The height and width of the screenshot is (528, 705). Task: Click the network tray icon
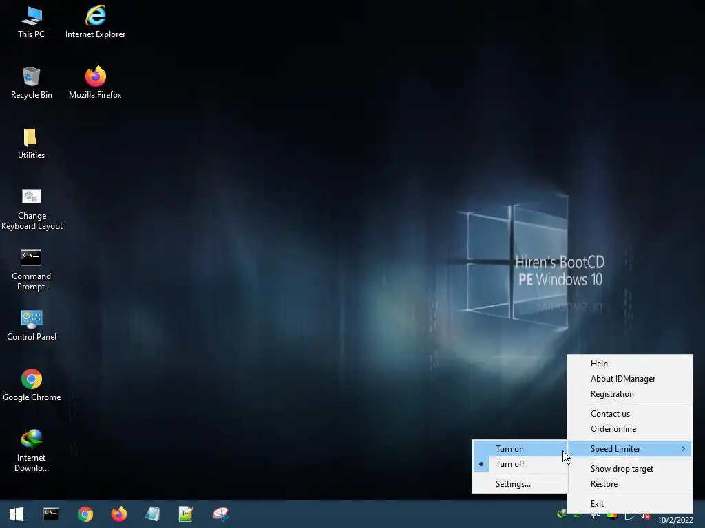(595, 516)
